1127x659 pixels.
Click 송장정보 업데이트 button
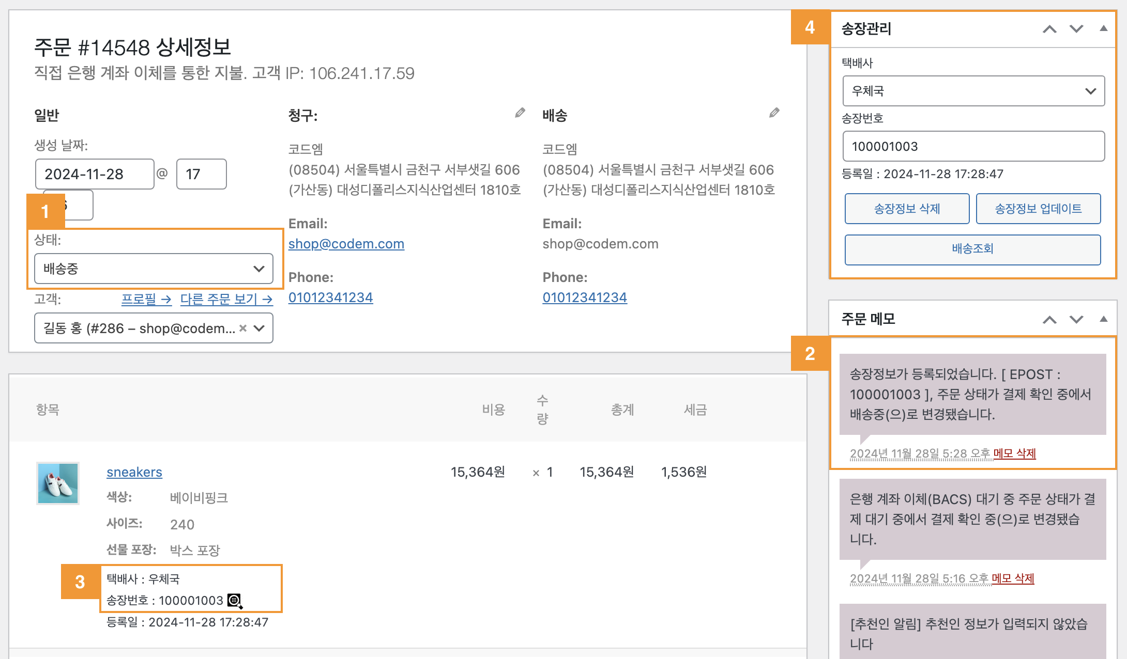coord(1038,209)
